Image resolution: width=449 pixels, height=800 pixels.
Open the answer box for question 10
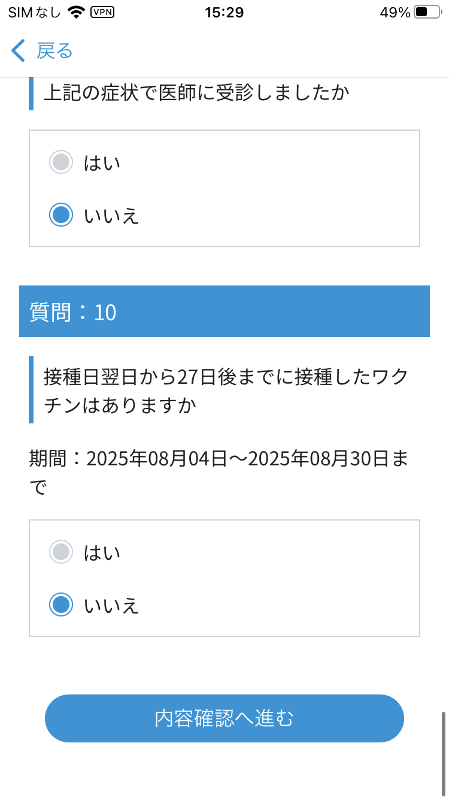pyautogui.click(x=224, y=576)
